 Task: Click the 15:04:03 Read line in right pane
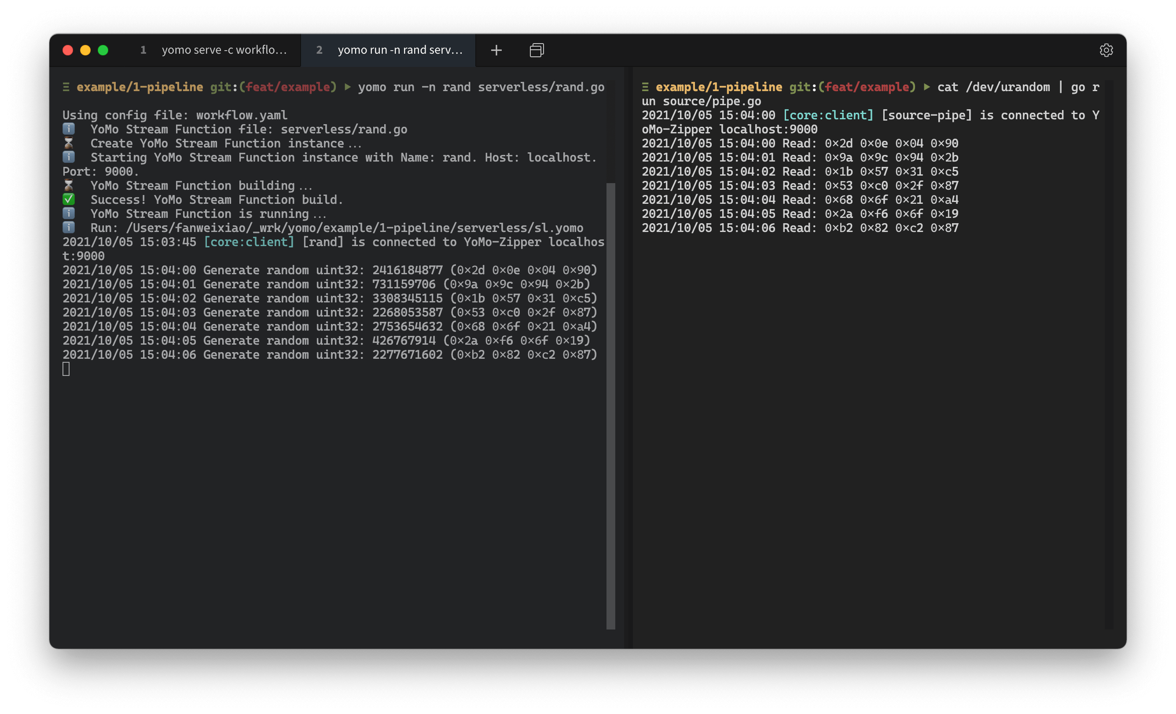pos(800,186)
